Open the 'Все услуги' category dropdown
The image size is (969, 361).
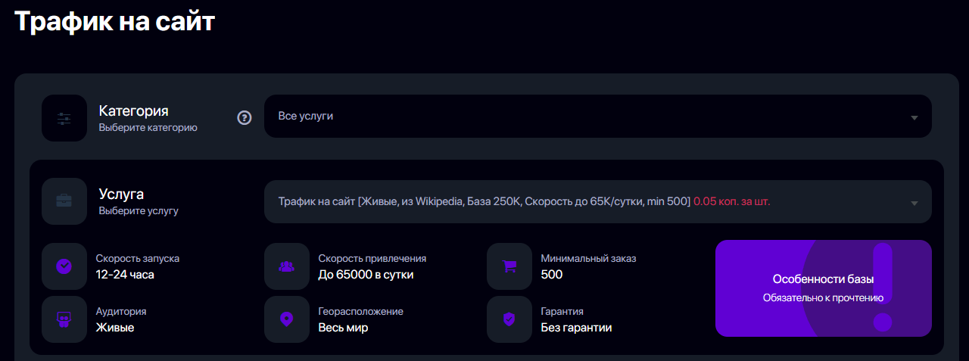point(597,117)
